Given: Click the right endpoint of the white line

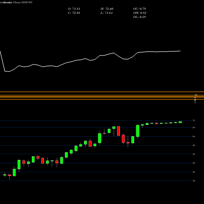Looking at the screenshot, I should click(180, 51).
